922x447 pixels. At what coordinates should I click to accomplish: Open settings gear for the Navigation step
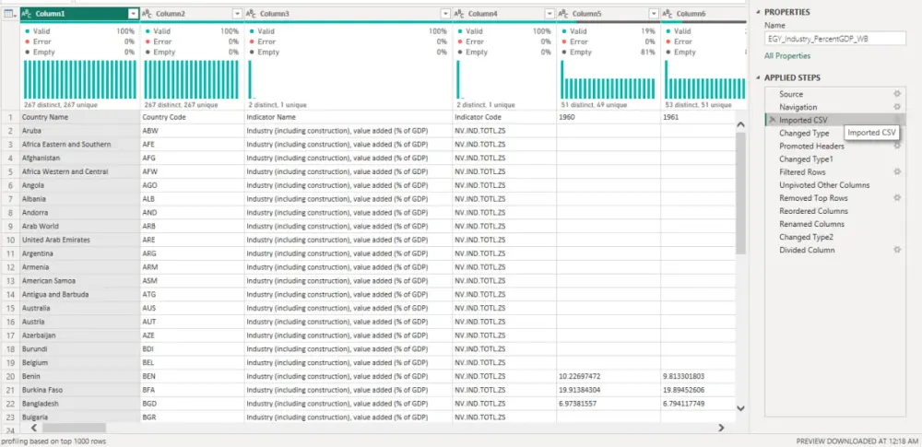tap(897, 107)
